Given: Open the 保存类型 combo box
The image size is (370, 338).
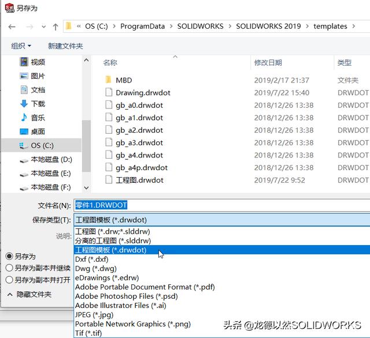Looking at the screenshot, I should pyautogui.click(x=222, y=220).
